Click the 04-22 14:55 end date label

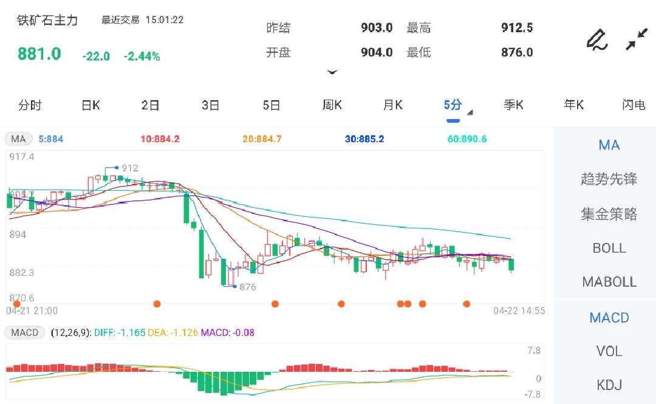519,310
